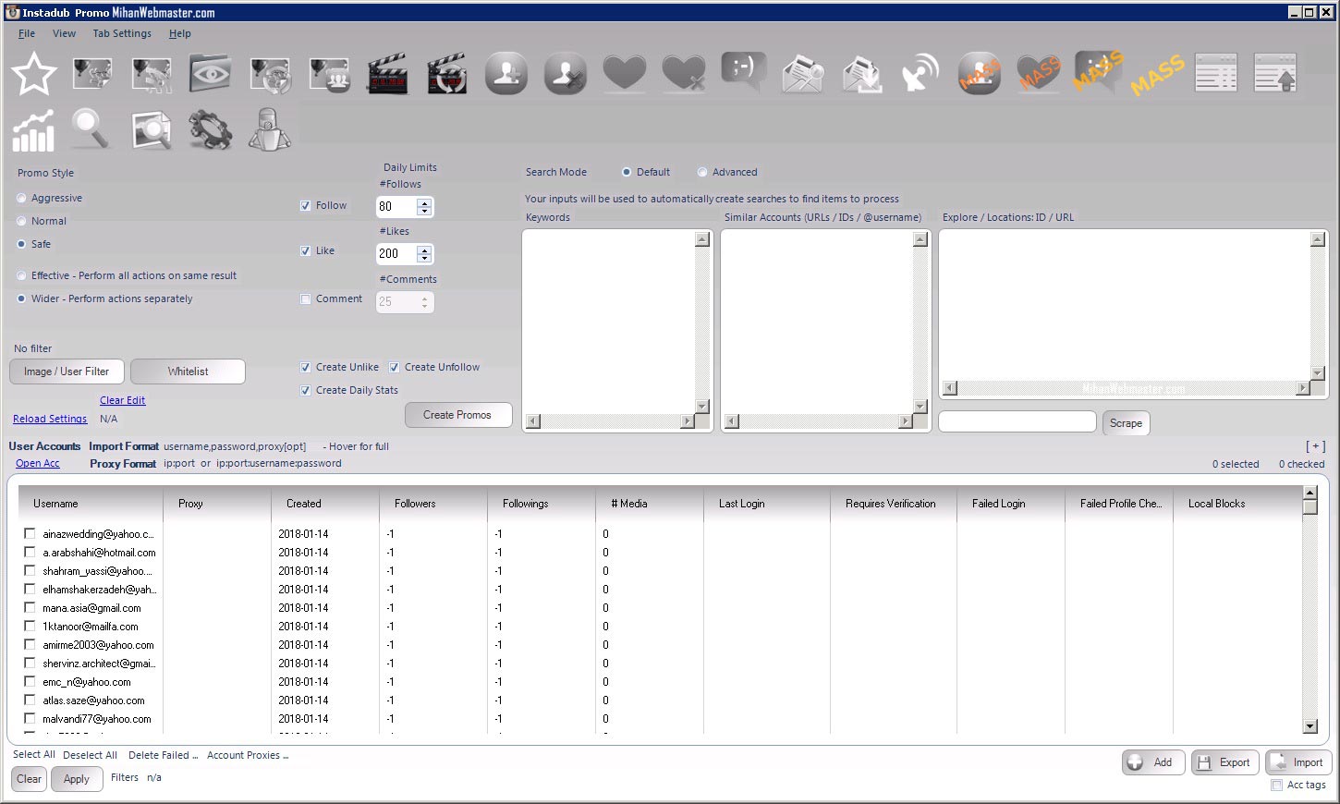Click the Add account button

click(1153, 762)
